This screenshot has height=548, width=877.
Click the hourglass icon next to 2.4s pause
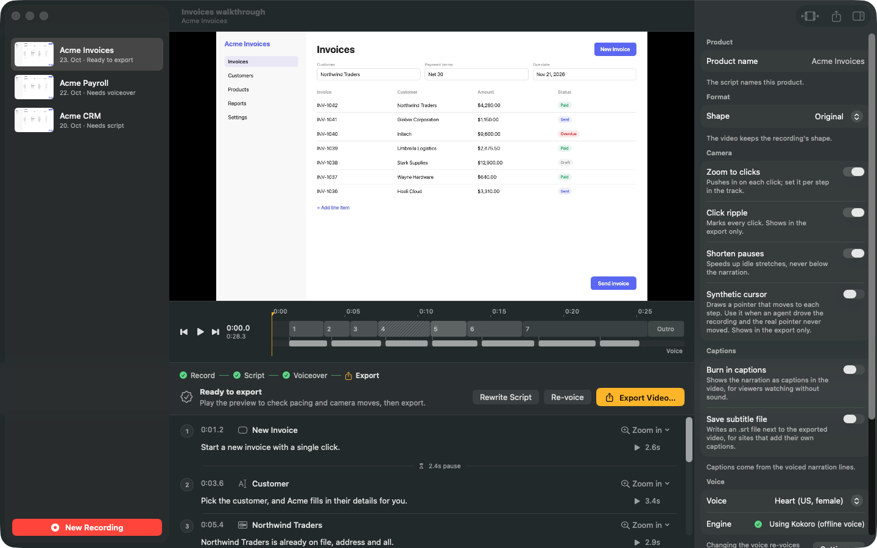tap(421, 466)
